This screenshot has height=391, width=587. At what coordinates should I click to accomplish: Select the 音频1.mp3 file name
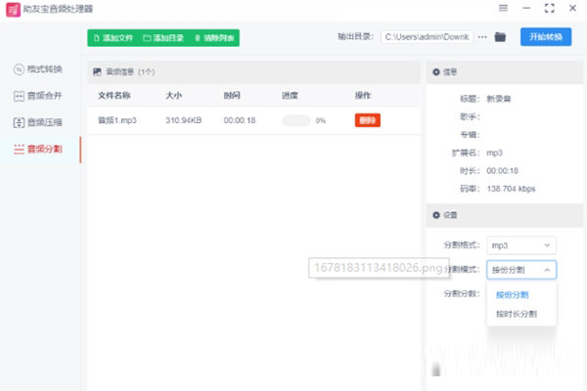click(117, 120)
